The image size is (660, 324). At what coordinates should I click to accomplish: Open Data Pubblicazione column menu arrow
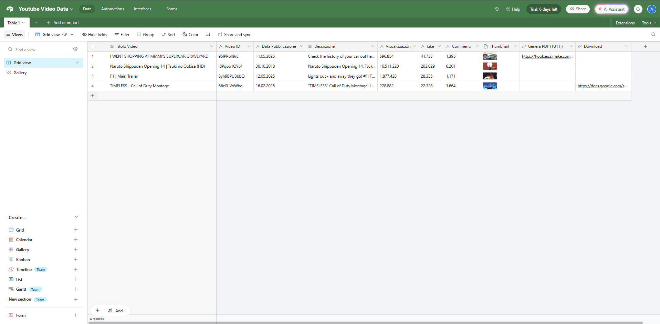[302, 46]
